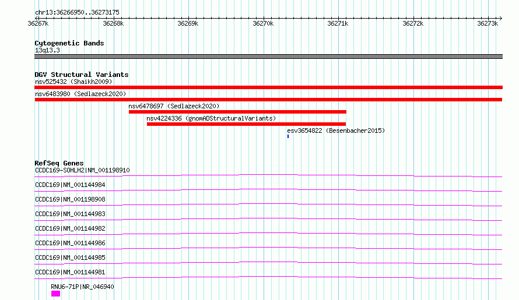The height and width of the screenshot is (300, 519).
Task: Open CCDC169|NM_001144986 gene label
Action: pyautogui.click(x=70, y=243)
